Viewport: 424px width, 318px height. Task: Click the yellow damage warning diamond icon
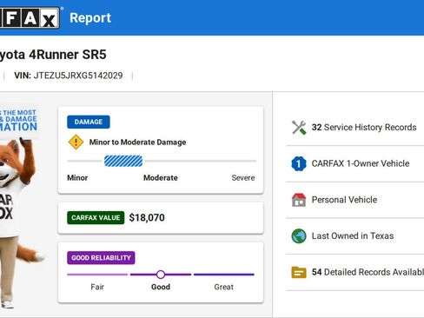76,142
